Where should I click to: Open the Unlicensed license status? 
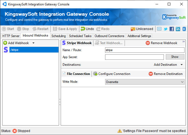click(142, 29)
